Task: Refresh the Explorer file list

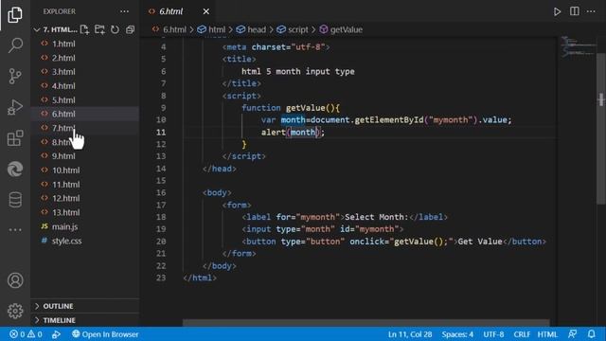Action: 115,29
